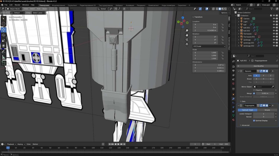This screenshot has height=156, width=279.
Task: Select Simple subdivision type
Action: (267, 110)
